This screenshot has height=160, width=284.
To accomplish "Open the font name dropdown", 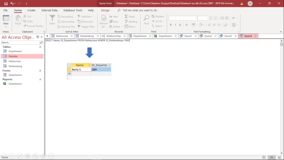I will pos(196,18).
